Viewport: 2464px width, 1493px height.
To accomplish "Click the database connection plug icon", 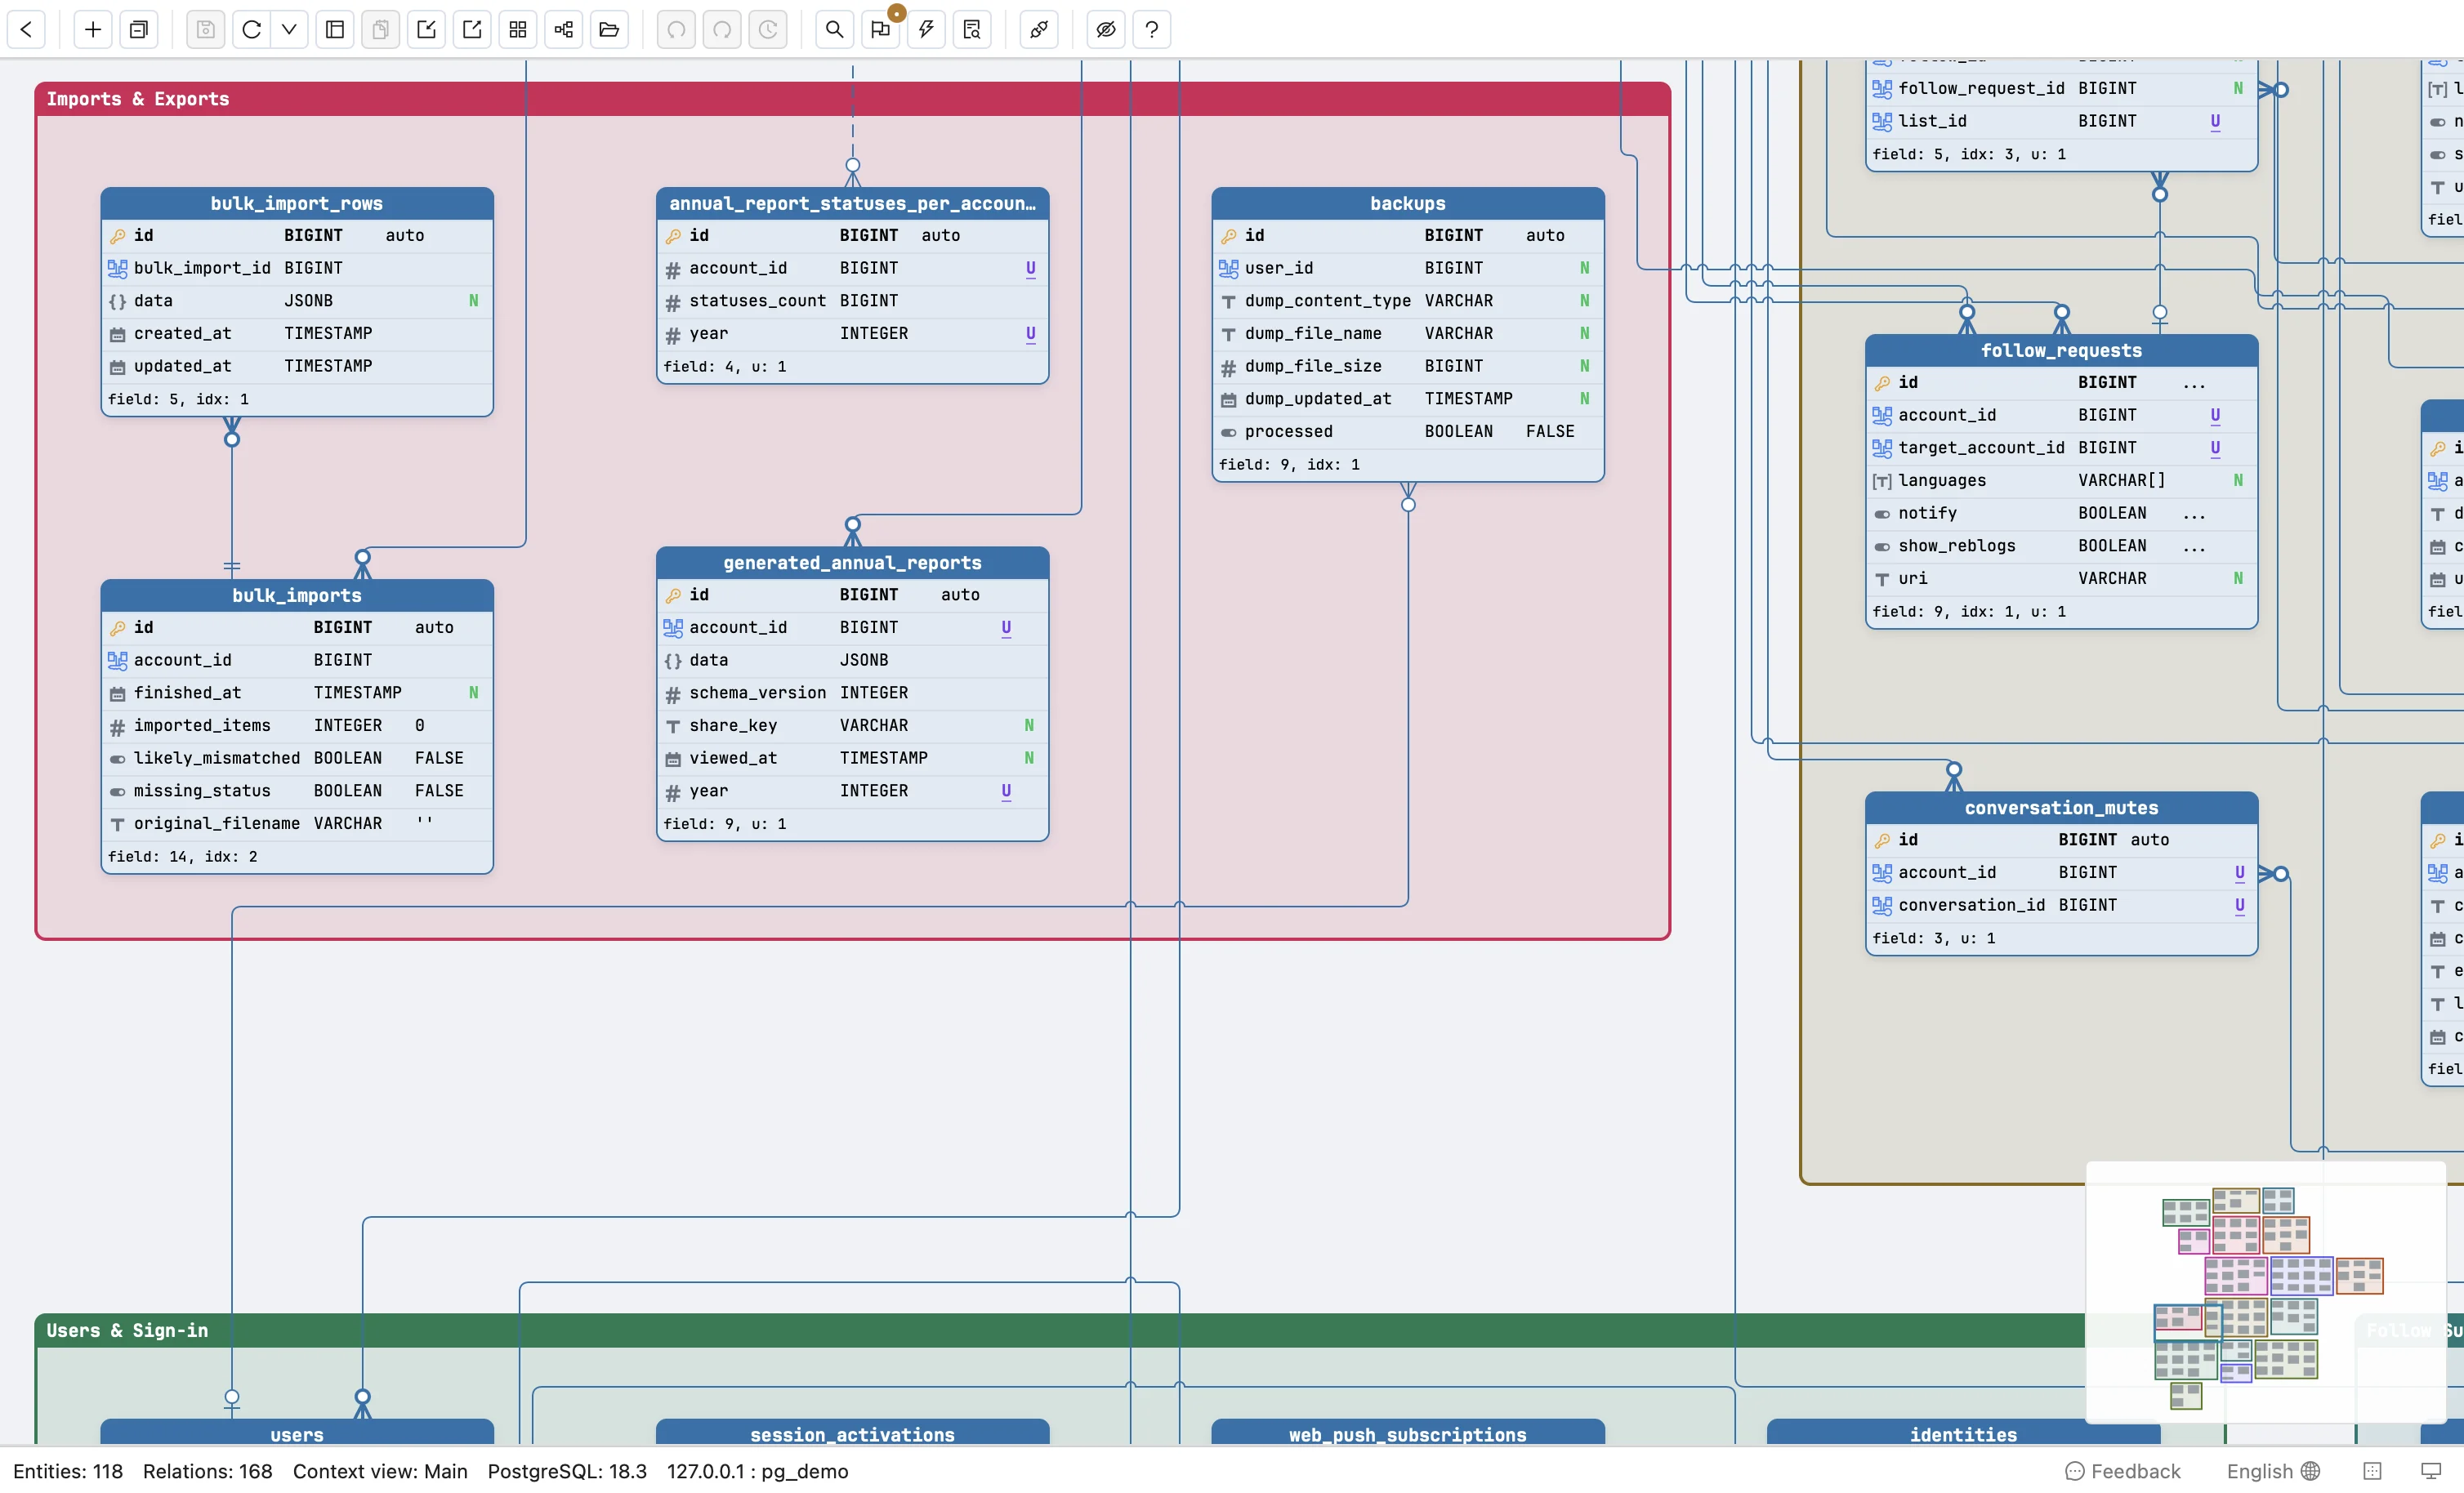I will coord(1039,29).
